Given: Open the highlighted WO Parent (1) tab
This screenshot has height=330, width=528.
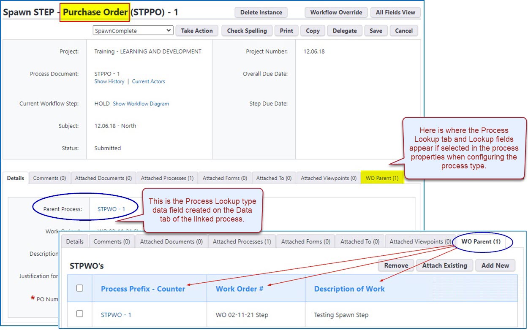Looking at the screenshot, I should coord(382,178).
